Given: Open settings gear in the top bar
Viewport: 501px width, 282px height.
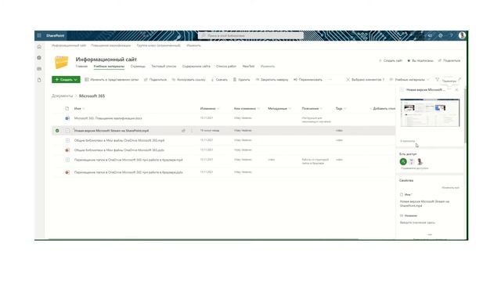Looking at the screenshot, I should click(x=441, y=35).
